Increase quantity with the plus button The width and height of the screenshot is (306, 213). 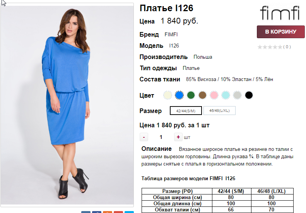(x=178, y=137)
